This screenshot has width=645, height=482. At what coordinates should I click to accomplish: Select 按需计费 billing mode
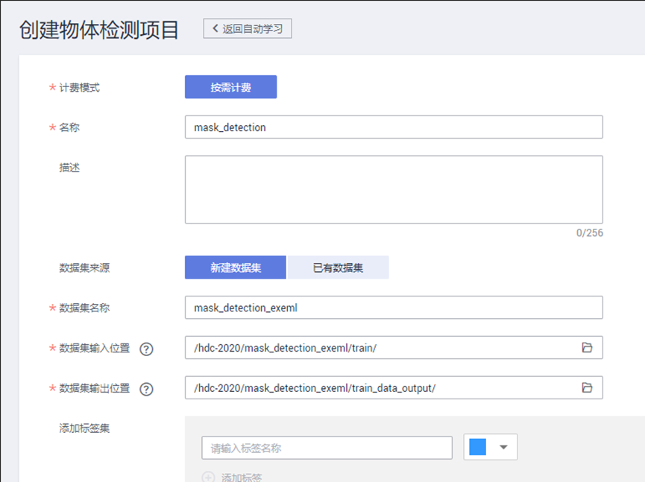[230, 87]
